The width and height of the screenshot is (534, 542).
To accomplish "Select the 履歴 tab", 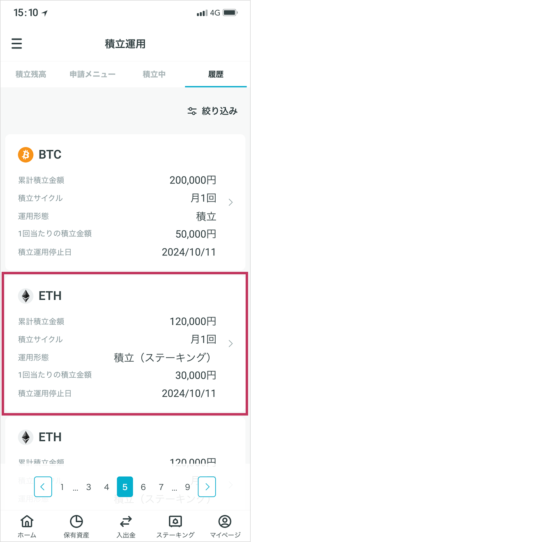I will click(x=216, y=74).
